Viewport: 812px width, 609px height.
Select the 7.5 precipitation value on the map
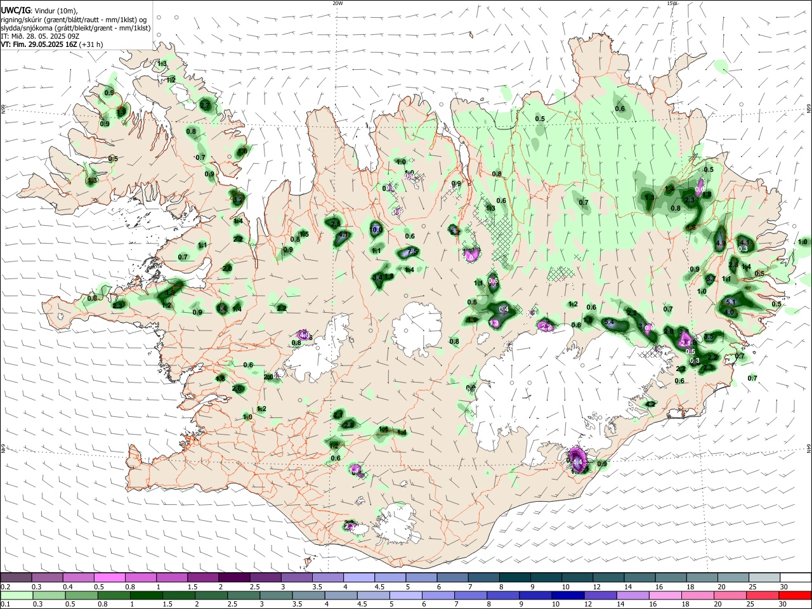pos(412,252)
